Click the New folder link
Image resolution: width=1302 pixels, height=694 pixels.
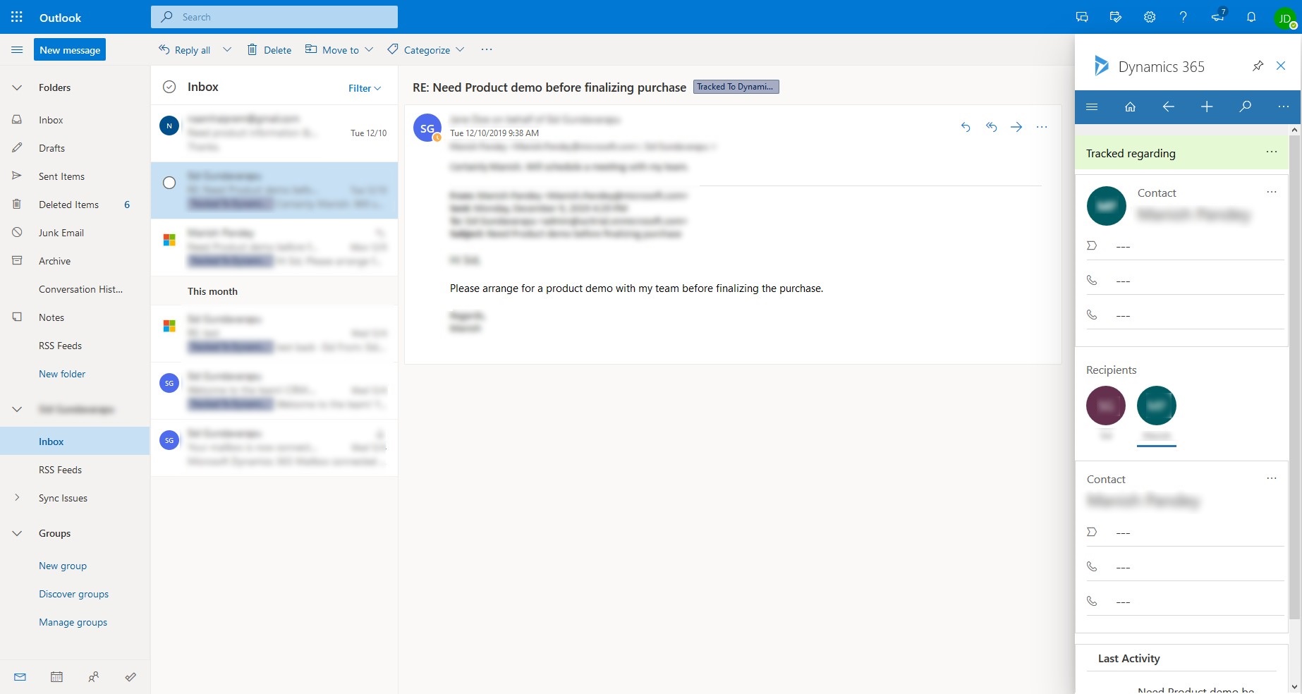click(x=62, y=374)
